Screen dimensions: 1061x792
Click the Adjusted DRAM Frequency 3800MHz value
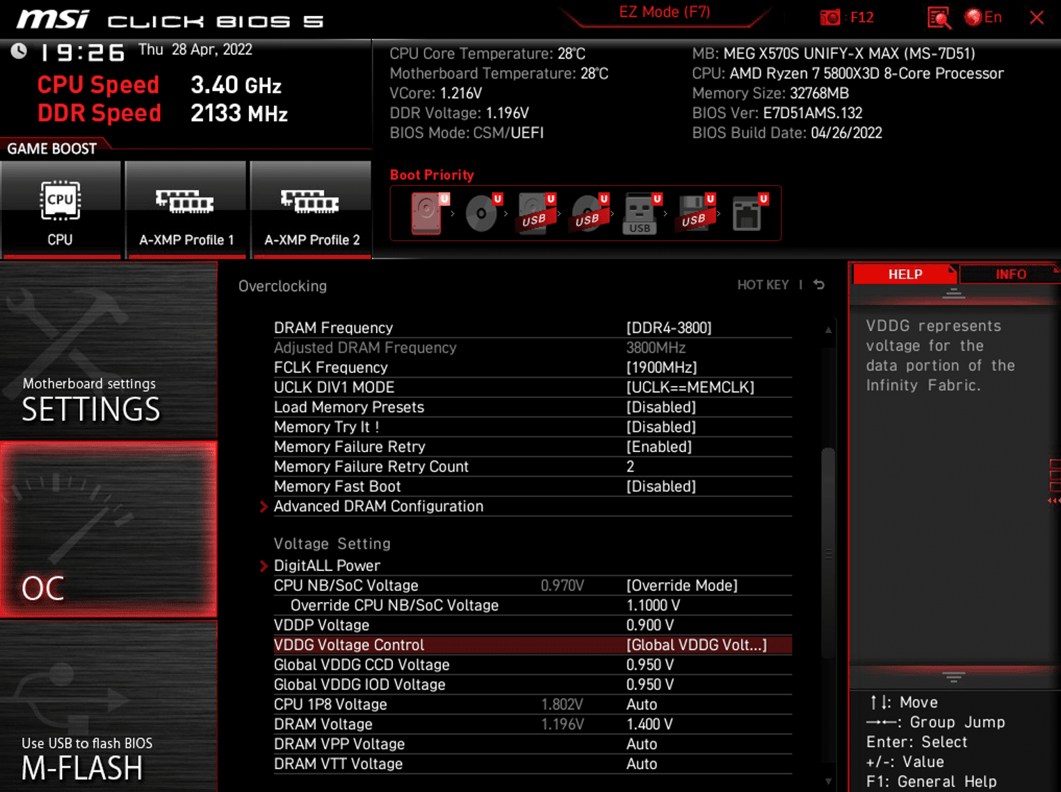point(656,348)
